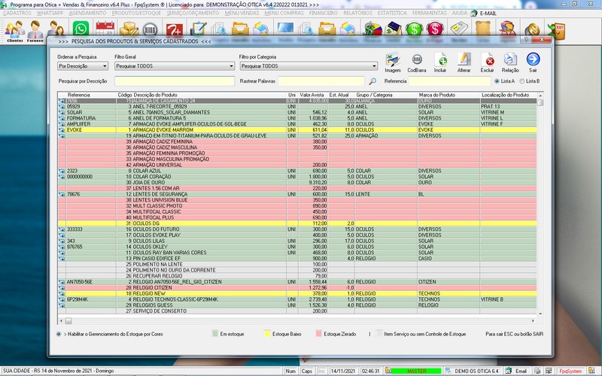This screenshot has width=602, height=376.
Task: Click the Imagem product image icon
Action: coord(392,60)
